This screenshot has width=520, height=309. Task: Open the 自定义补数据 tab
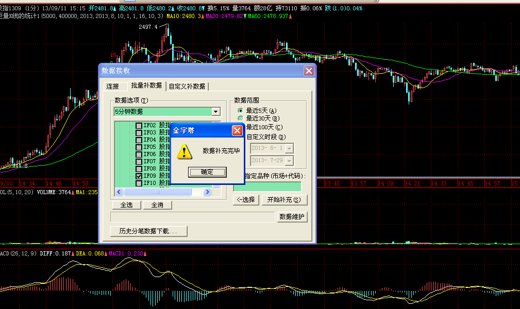coord(187,86)
